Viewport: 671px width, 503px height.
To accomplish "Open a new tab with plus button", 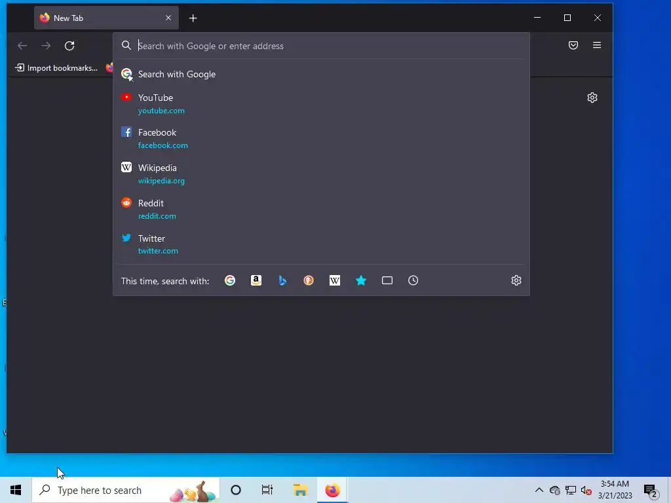I will [x=193, y=18].
